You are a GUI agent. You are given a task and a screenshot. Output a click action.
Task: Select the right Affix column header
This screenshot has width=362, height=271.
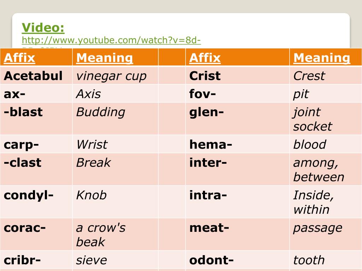tap(237, 58)
